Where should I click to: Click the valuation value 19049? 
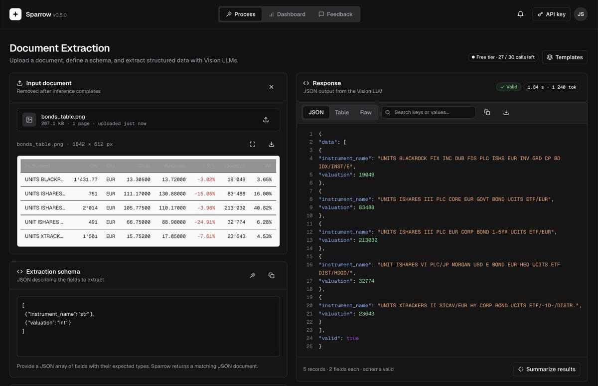[x=366, y=175]
